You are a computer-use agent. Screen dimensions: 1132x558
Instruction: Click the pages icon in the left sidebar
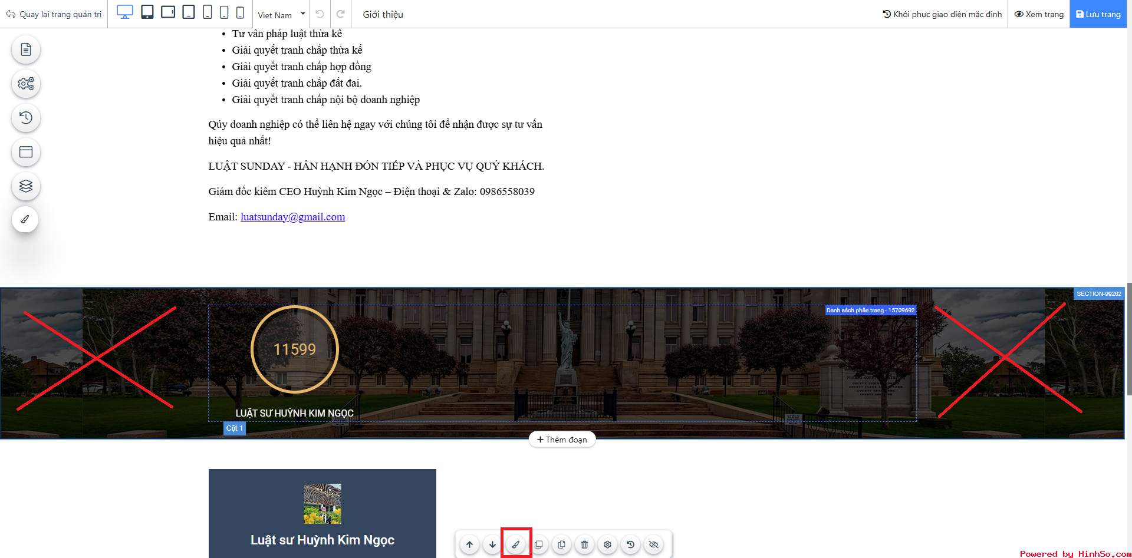tap(25, 49)
